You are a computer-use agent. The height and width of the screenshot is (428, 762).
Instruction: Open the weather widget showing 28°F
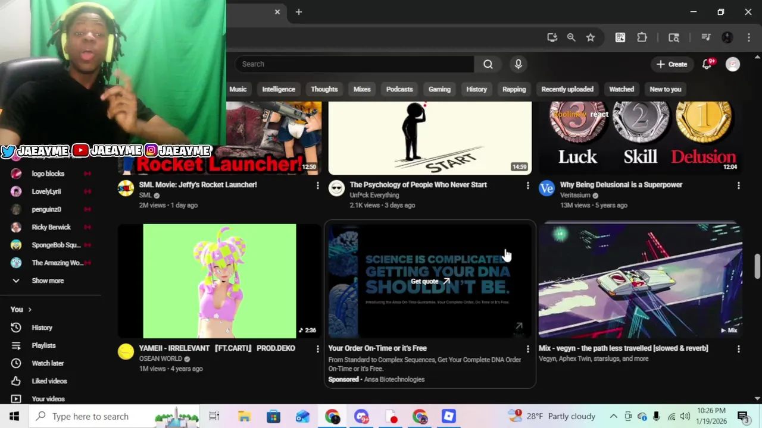(x=552, y=416)
